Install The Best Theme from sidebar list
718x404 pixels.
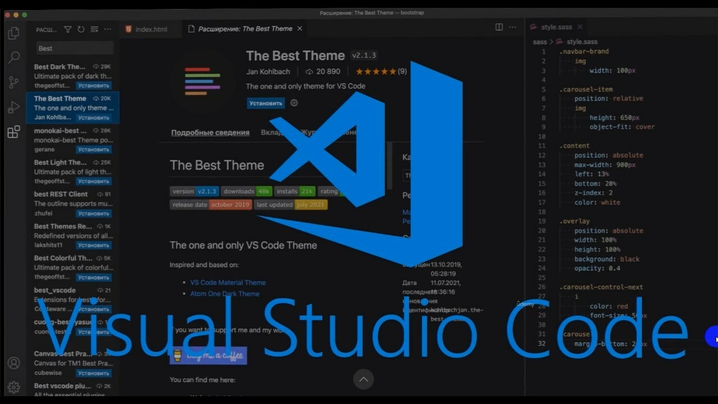(94, 118)
